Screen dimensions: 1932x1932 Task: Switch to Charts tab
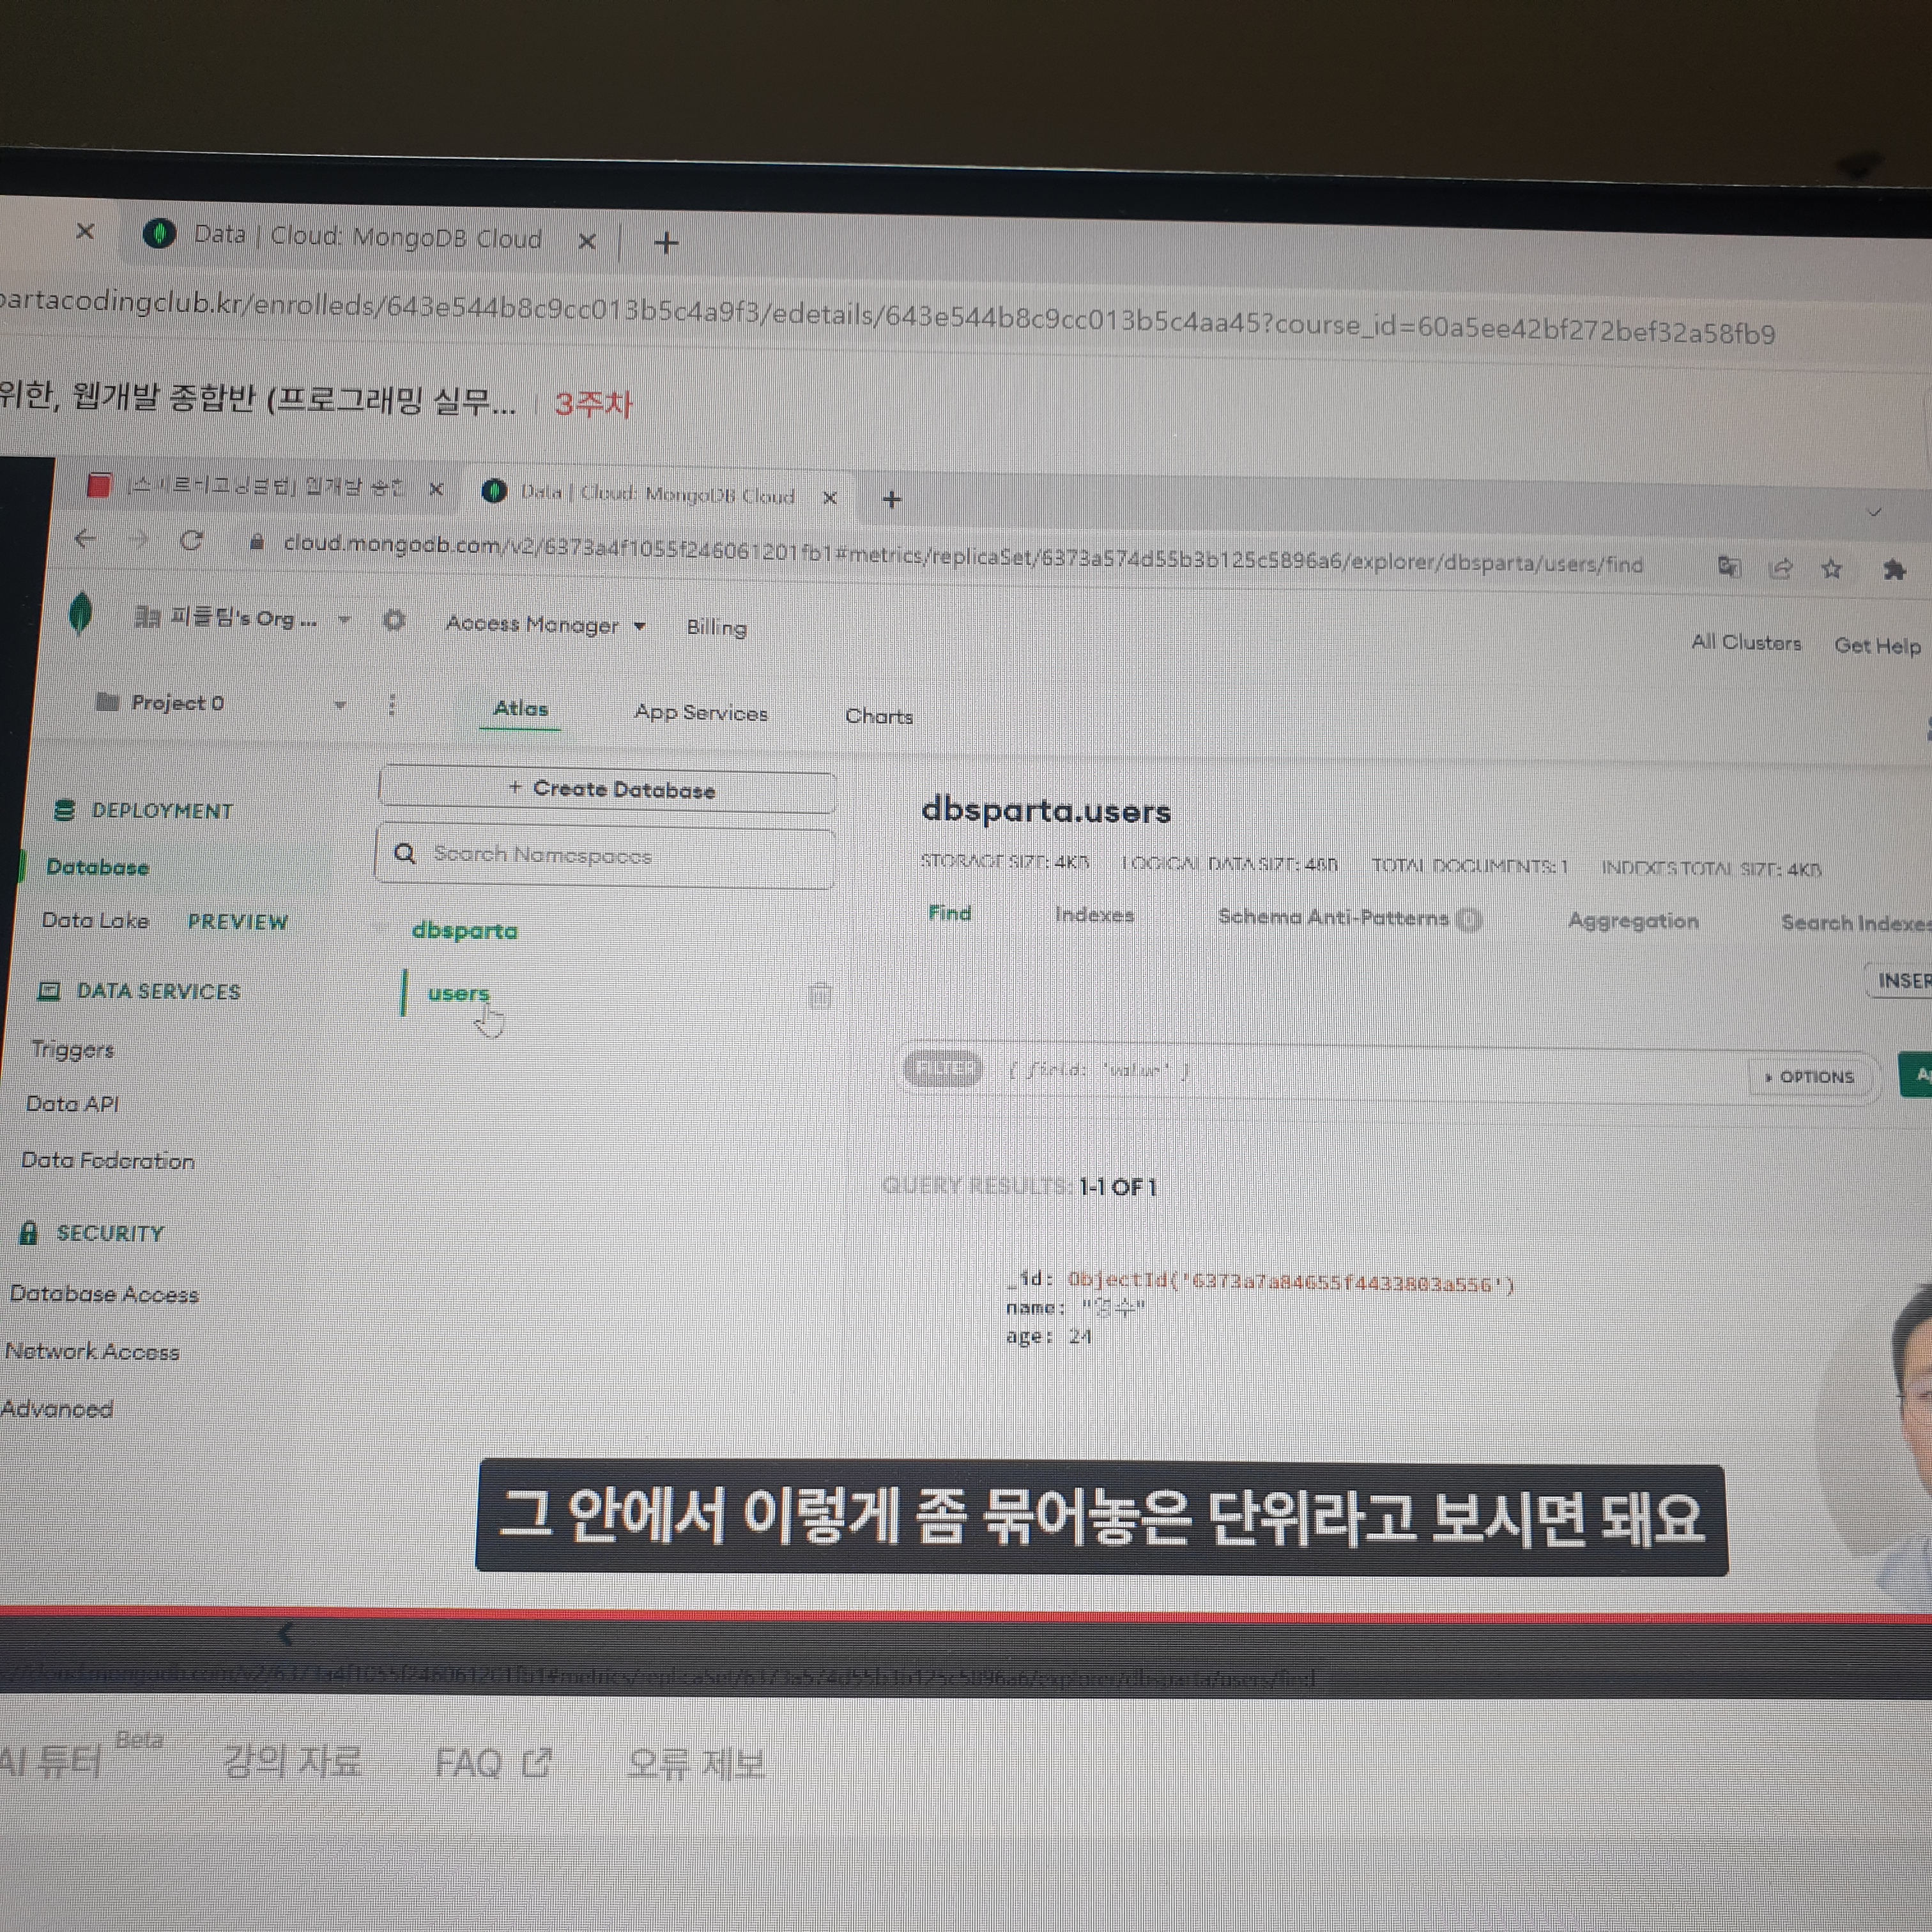tap(879, 716)
